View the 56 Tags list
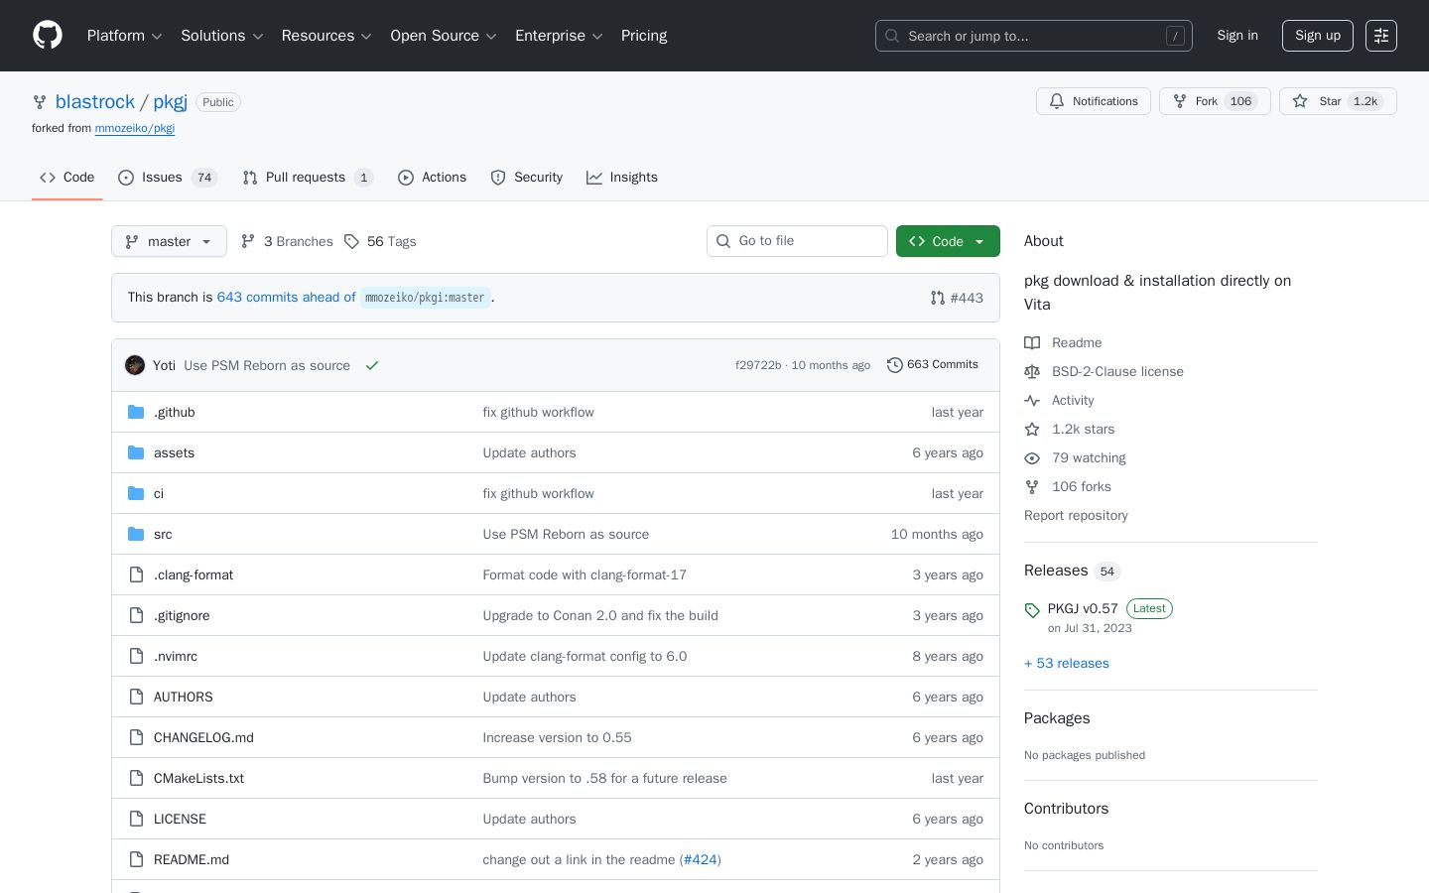 [x=380, y=241]
